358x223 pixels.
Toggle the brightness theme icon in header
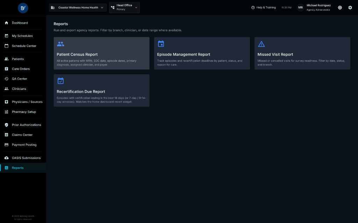click(340, 8)
